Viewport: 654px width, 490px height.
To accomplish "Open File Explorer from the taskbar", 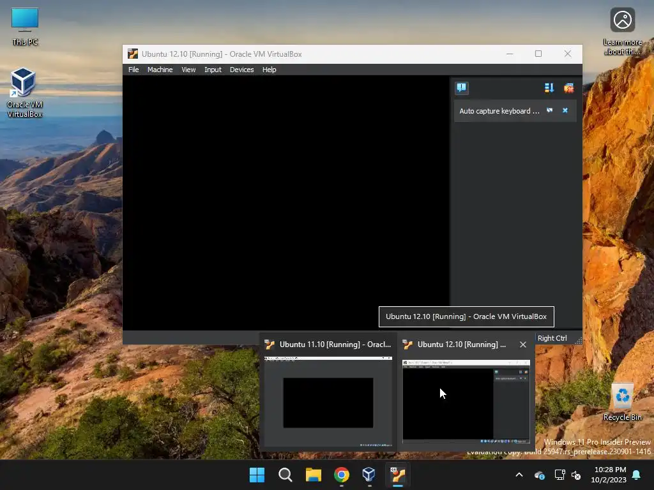I will (x=313, y=475).
